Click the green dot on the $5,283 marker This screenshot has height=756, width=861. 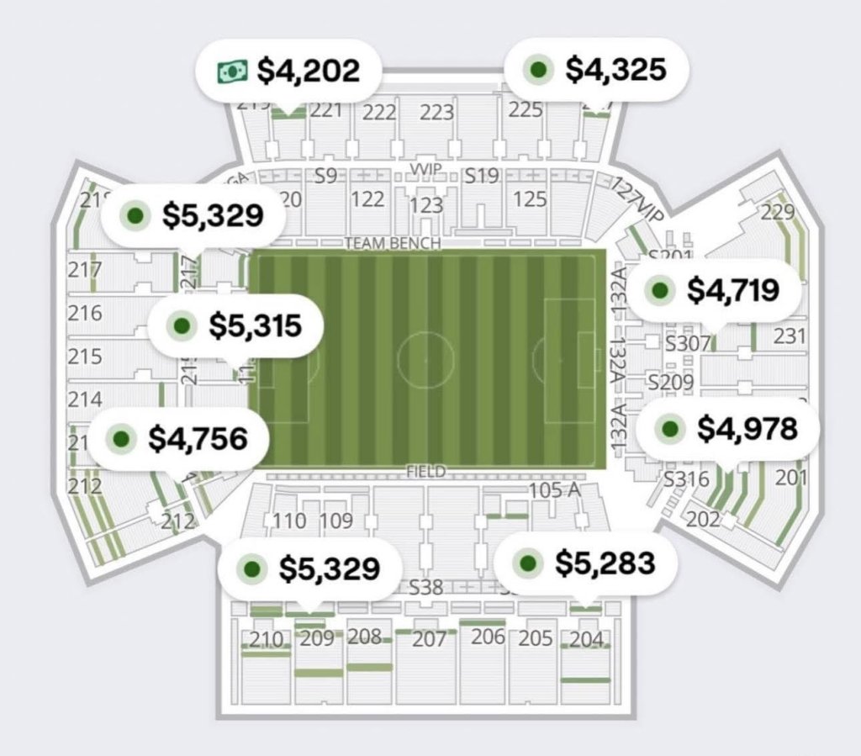[528, 563]
